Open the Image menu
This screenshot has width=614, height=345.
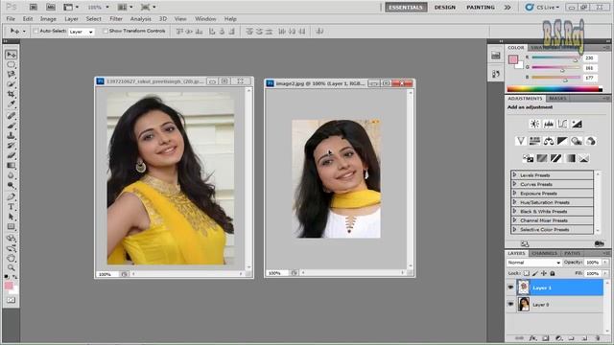pos(48,19)
